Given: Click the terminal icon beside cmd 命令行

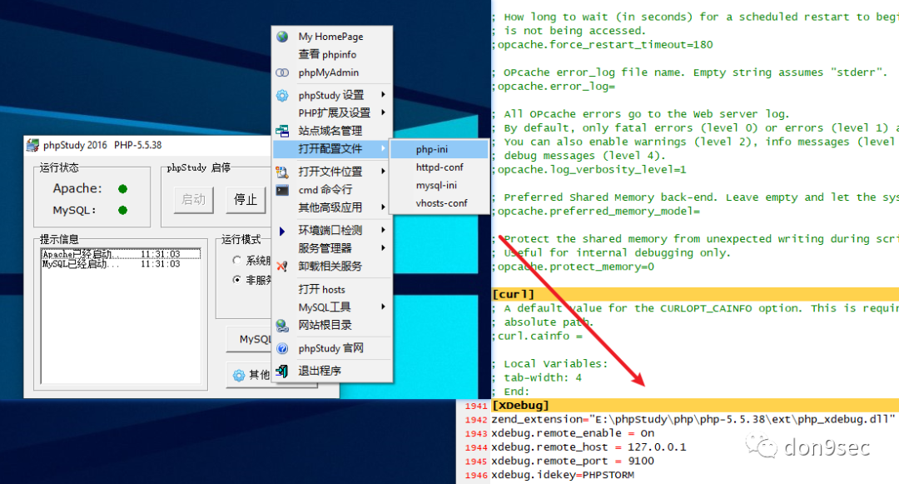Looking at the screenshot, I should pyautogui.click(x=282, y=190).
